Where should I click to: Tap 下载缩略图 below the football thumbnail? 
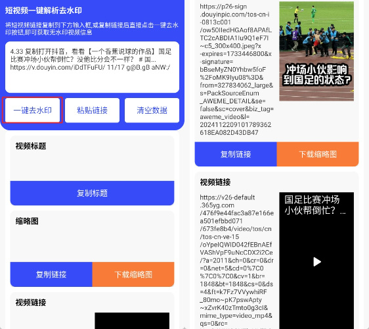(318, 154)
